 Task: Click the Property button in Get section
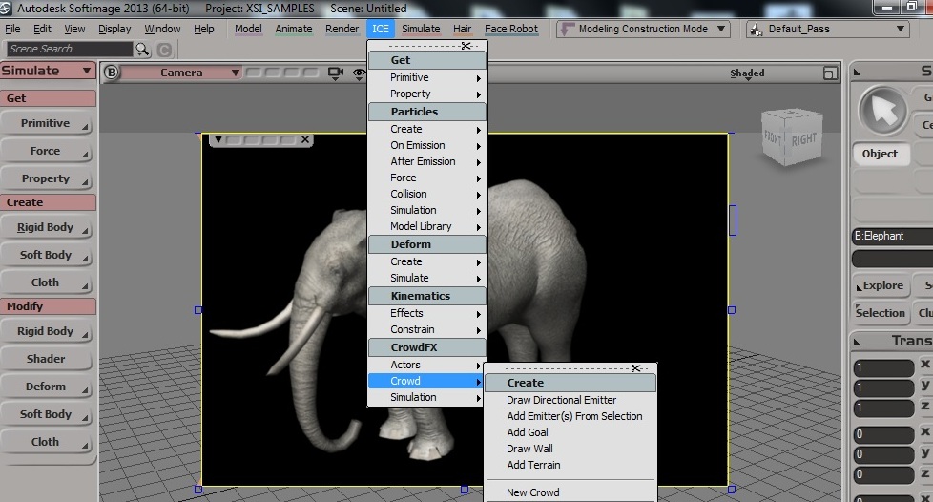tap(46, 178)
